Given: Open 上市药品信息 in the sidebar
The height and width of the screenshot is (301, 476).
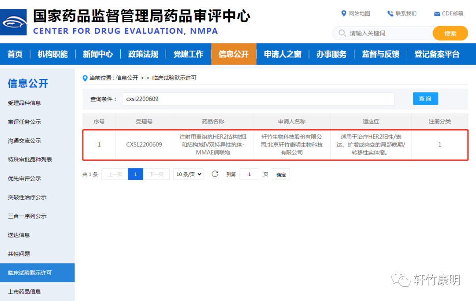Looking at the screenshot, I should tap(24, 291).
